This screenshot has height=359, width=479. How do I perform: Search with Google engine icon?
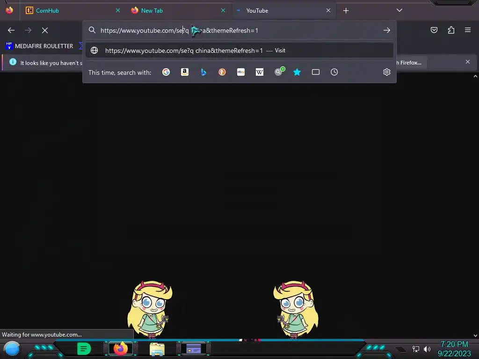pyautogui.click(x=166, y=72)
